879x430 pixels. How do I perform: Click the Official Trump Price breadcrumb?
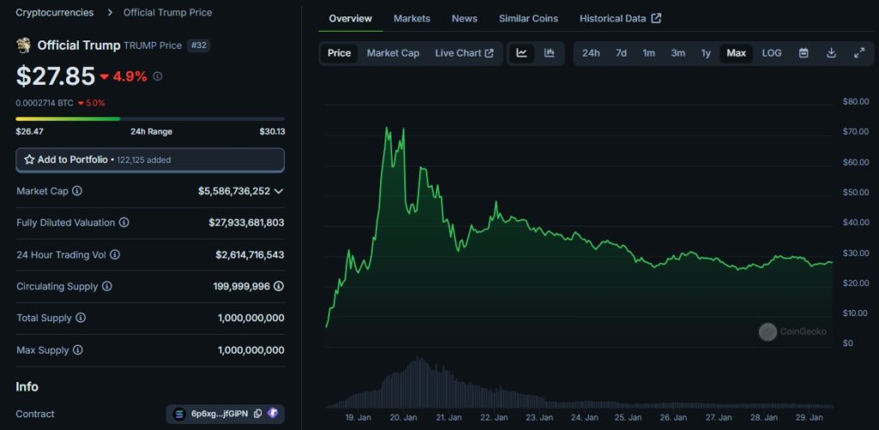click(x=167, y=12)
